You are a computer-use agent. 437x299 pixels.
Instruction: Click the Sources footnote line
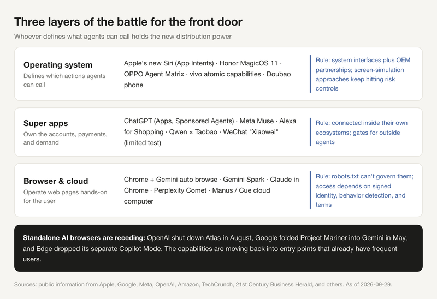(x=203, y=284)
